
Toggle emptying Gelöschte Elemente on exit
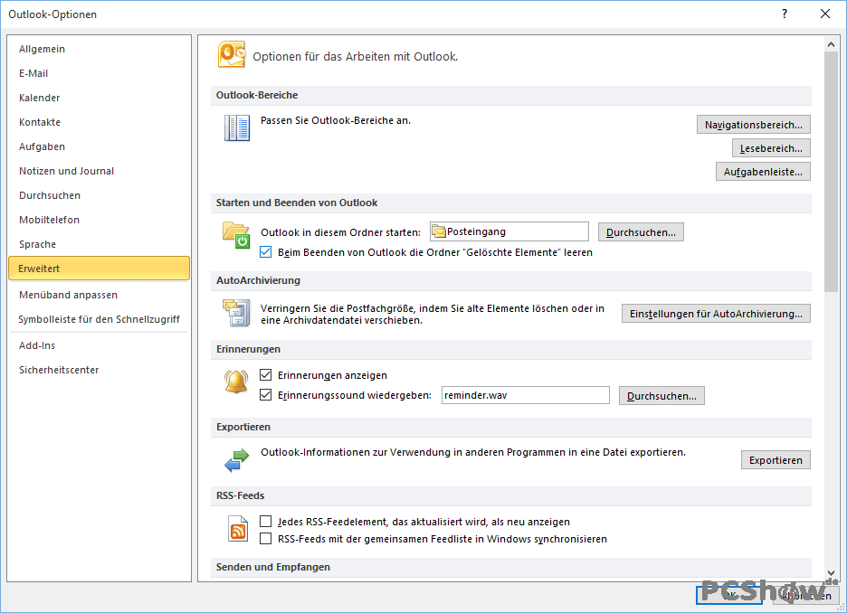pyautogui.click(x=265, y=252)
